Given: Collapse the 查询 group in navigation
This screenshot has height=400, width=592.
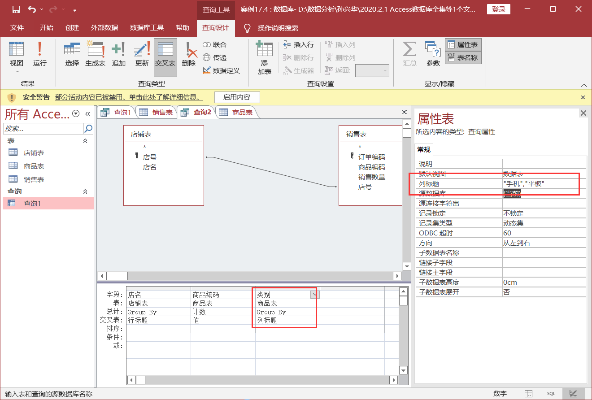Looking at the screenshot, I should click(85, 191).
